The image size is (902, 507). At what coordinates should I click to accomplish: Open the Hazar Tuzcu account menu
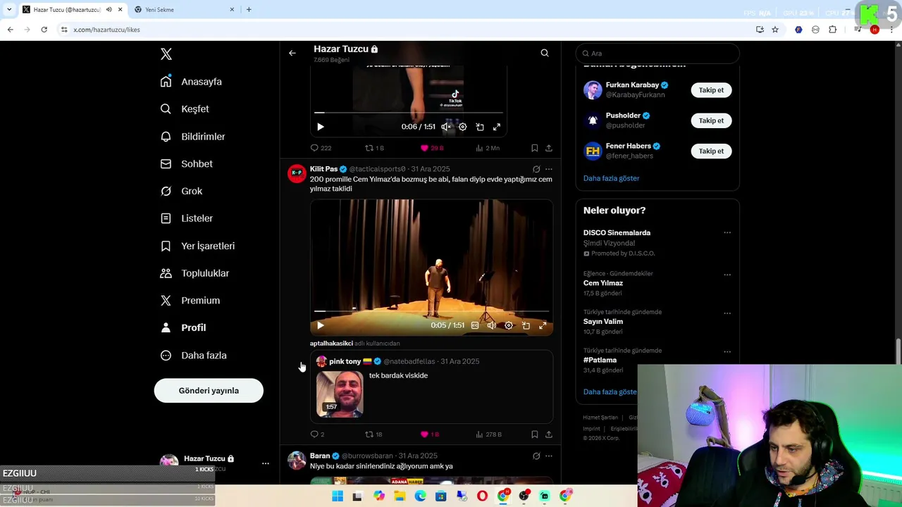[x=265, y=463]
